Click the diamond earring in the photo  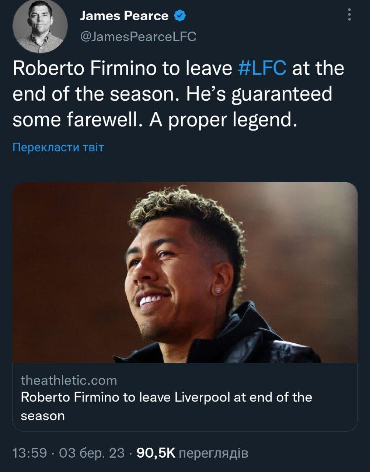coord(218,290)
